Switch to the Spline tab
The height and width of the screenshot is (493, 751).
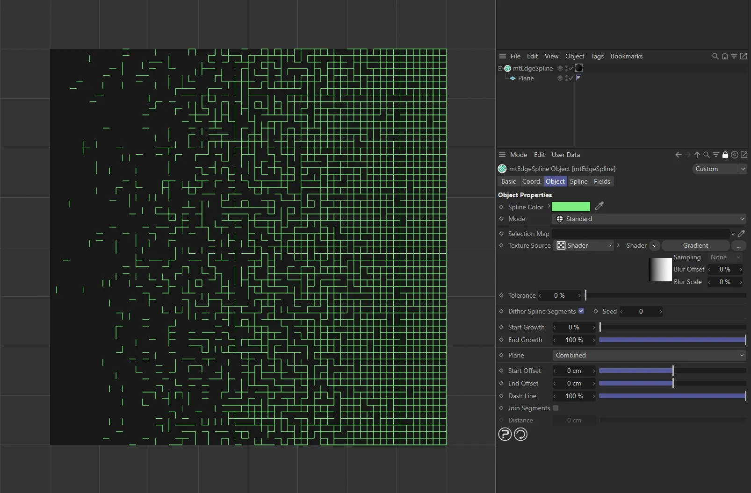click(579, 181)
